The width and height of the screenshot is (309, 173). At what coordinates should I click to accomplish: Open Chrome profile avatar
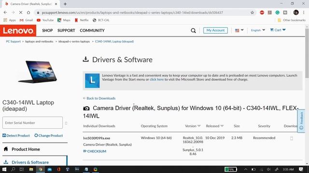pos(296,12)
